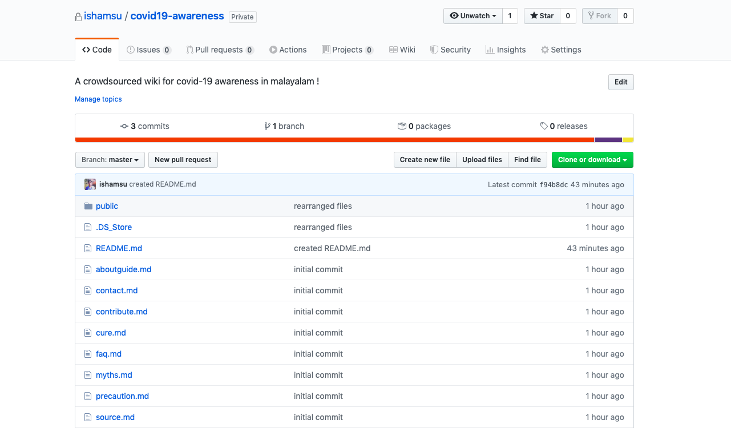Open 'initial commit' message in cure.md row
Viewport: 731px width, 428px height.
pos(318,333)
